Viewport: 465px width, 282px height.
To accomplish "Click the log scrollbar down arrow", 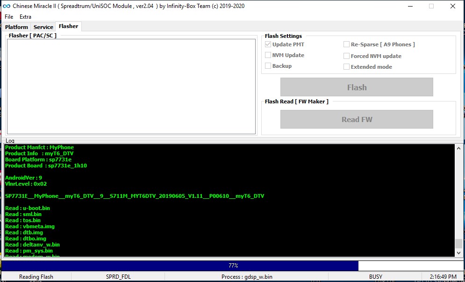I will [459, 253].
